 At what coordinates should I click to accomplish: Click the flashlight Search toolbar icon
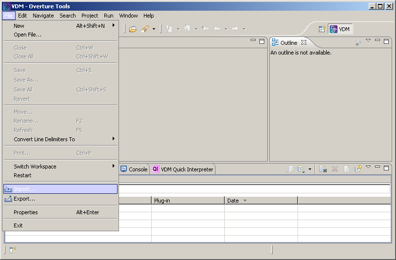[x=145, y=29]
